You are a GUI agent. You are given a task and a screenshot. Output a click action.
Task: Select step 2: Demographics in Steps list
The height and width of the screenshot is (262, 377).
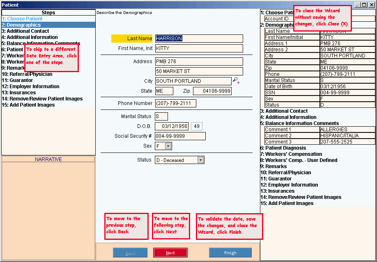pos(48,25)
